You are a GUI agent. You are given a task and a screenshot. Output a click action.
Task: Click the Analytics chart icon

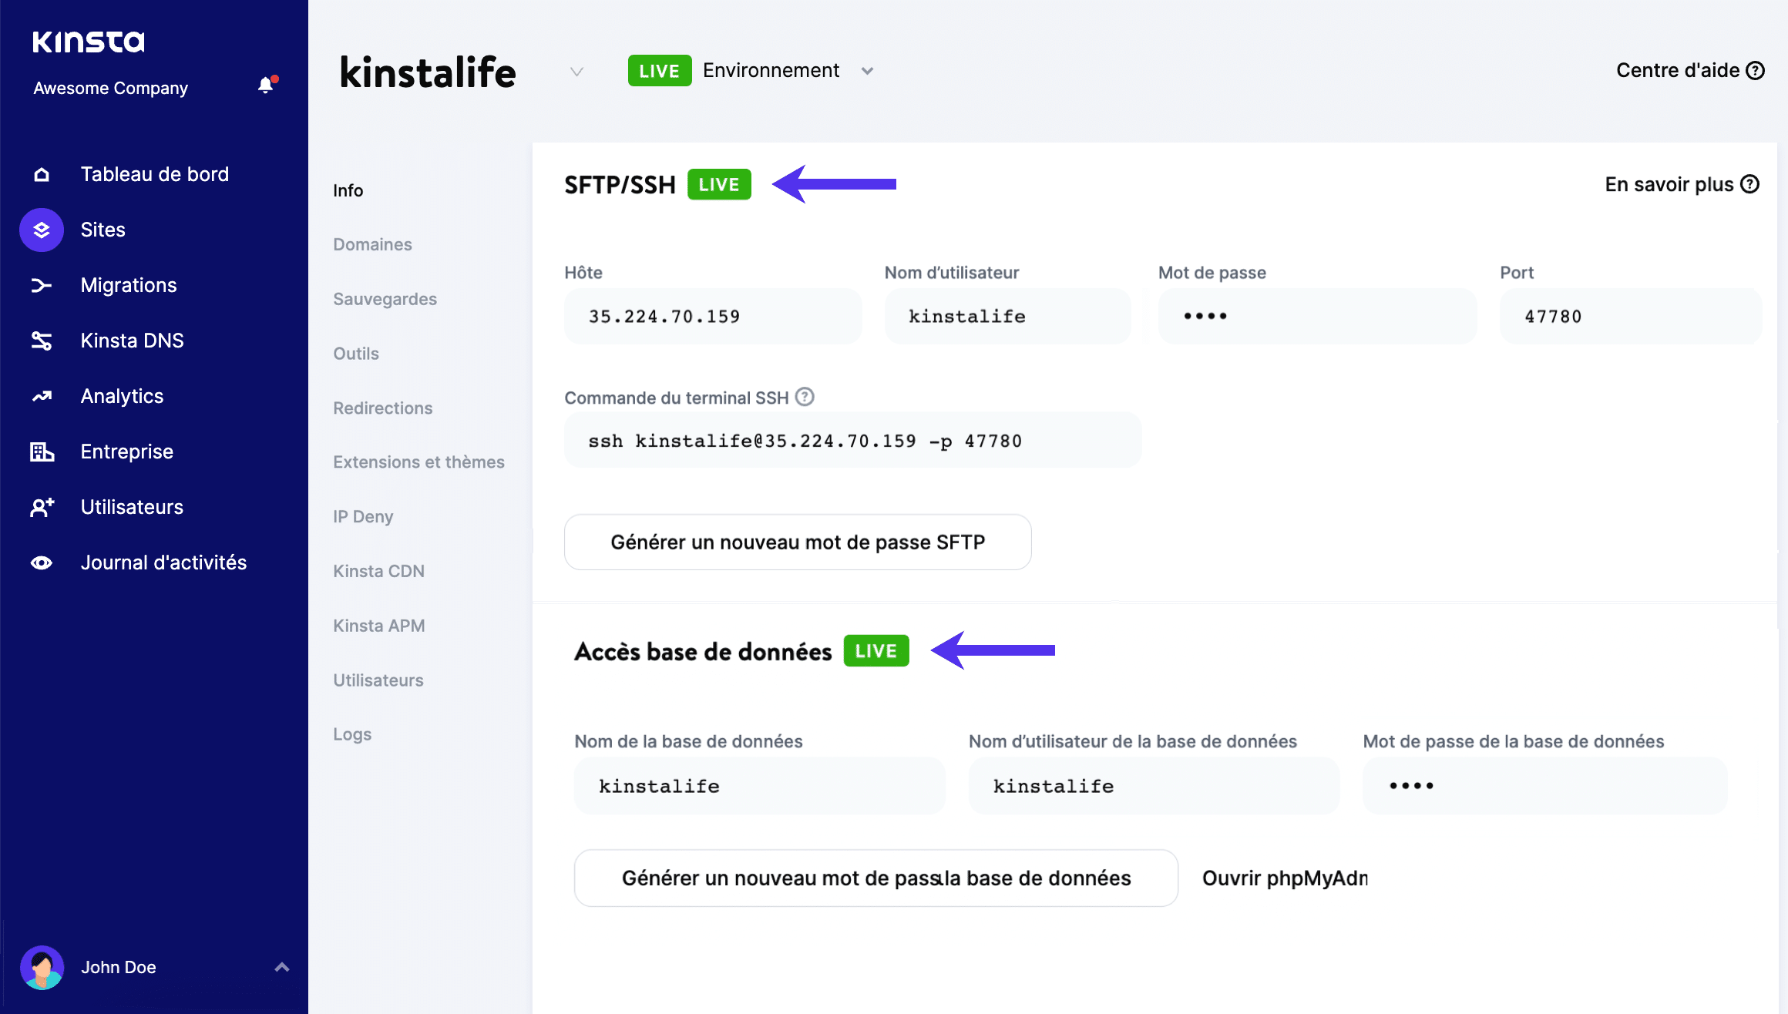click(42, 396)
